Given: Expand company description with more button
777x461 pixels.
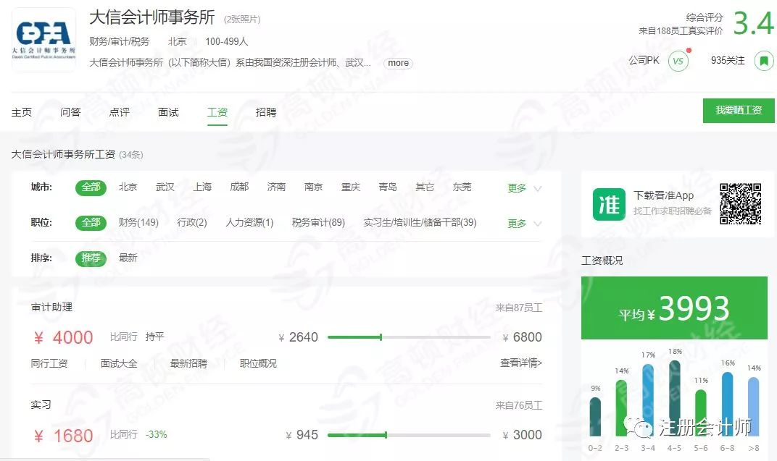Looking at the screenshot, I should pyautogui.click(x=398, y=63).
